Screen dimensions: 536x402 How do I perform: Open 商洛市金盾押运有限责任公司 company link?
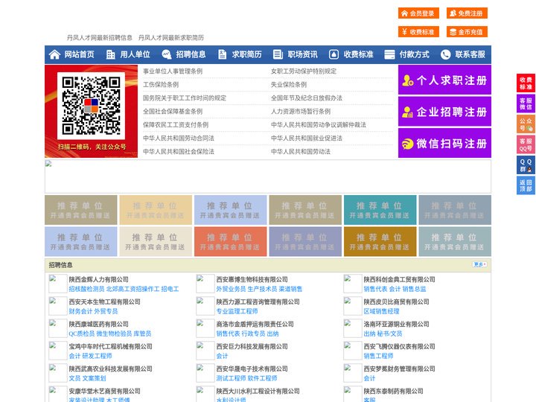pyautogui.click(x=255, y=324)
